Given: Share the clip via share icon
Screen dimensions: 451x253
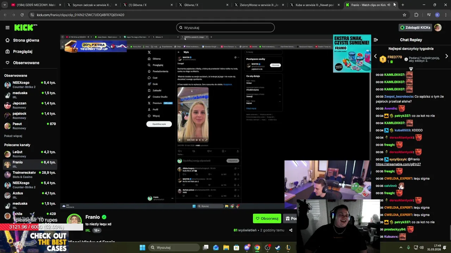Looking at the screenshot, I should (x=291, y=230).
